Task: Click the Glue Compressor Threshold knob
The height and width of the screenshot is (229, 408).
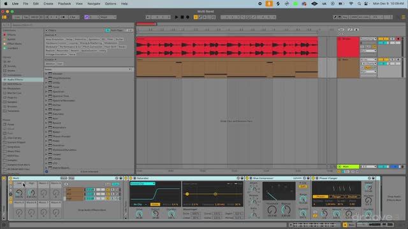Action: click(272, 210)
